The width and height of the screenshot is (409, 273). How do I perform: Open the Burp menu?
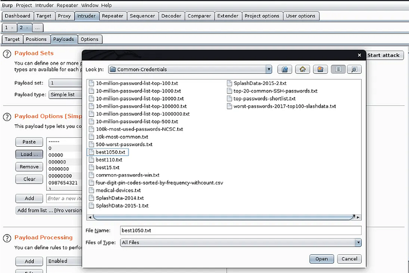(7, 5)
